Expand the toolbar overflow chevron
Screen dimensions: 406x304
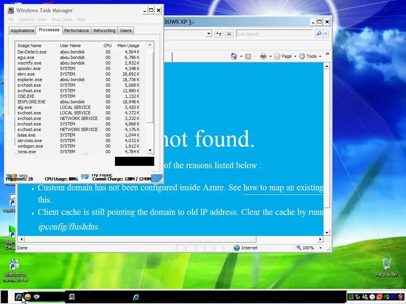(x=327, y=54)
